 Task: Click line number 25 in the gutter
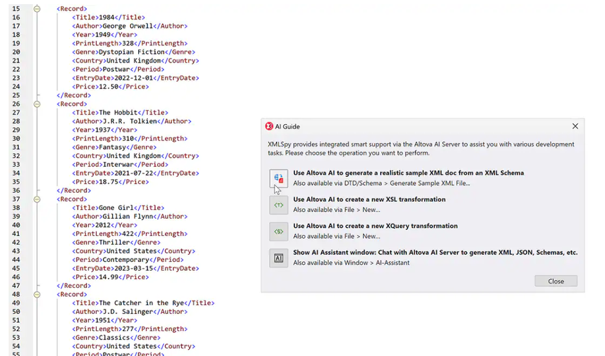(x=16, y=95)
